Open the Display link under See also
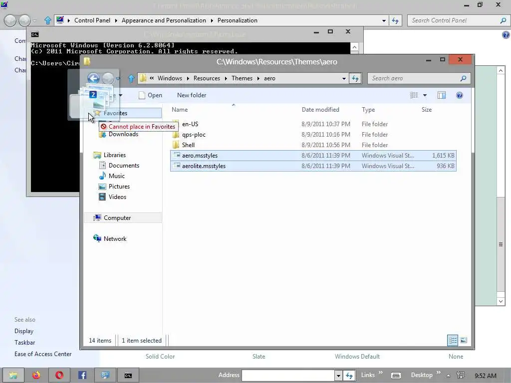The height and width of the screenshot is (383, 511). coord(24,331)
